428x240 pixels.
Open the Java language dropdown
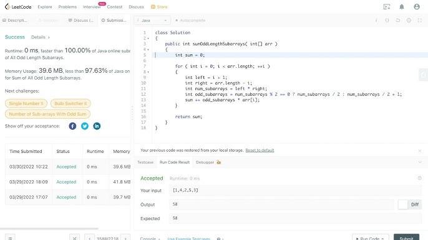(x=152, y=21)
